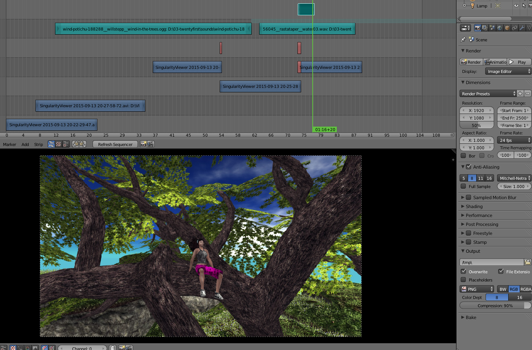
Task: Open the Display Image Editor dropdown
Action: point(508,71)
